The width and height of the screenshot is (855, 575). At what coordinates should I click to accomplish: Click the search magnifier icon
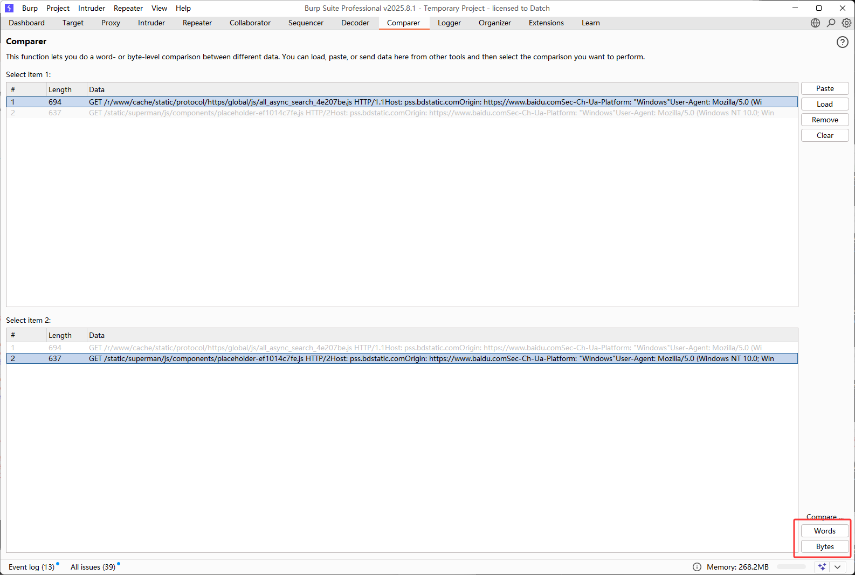(x=831, y=23)
